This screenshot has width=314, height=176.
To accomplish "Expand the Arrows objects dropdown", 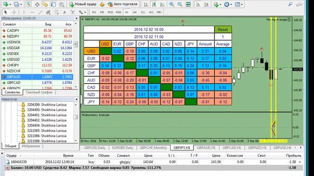I will [85, 12].
